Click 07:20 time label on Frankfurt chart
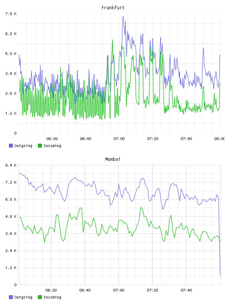 pos(153,139)
